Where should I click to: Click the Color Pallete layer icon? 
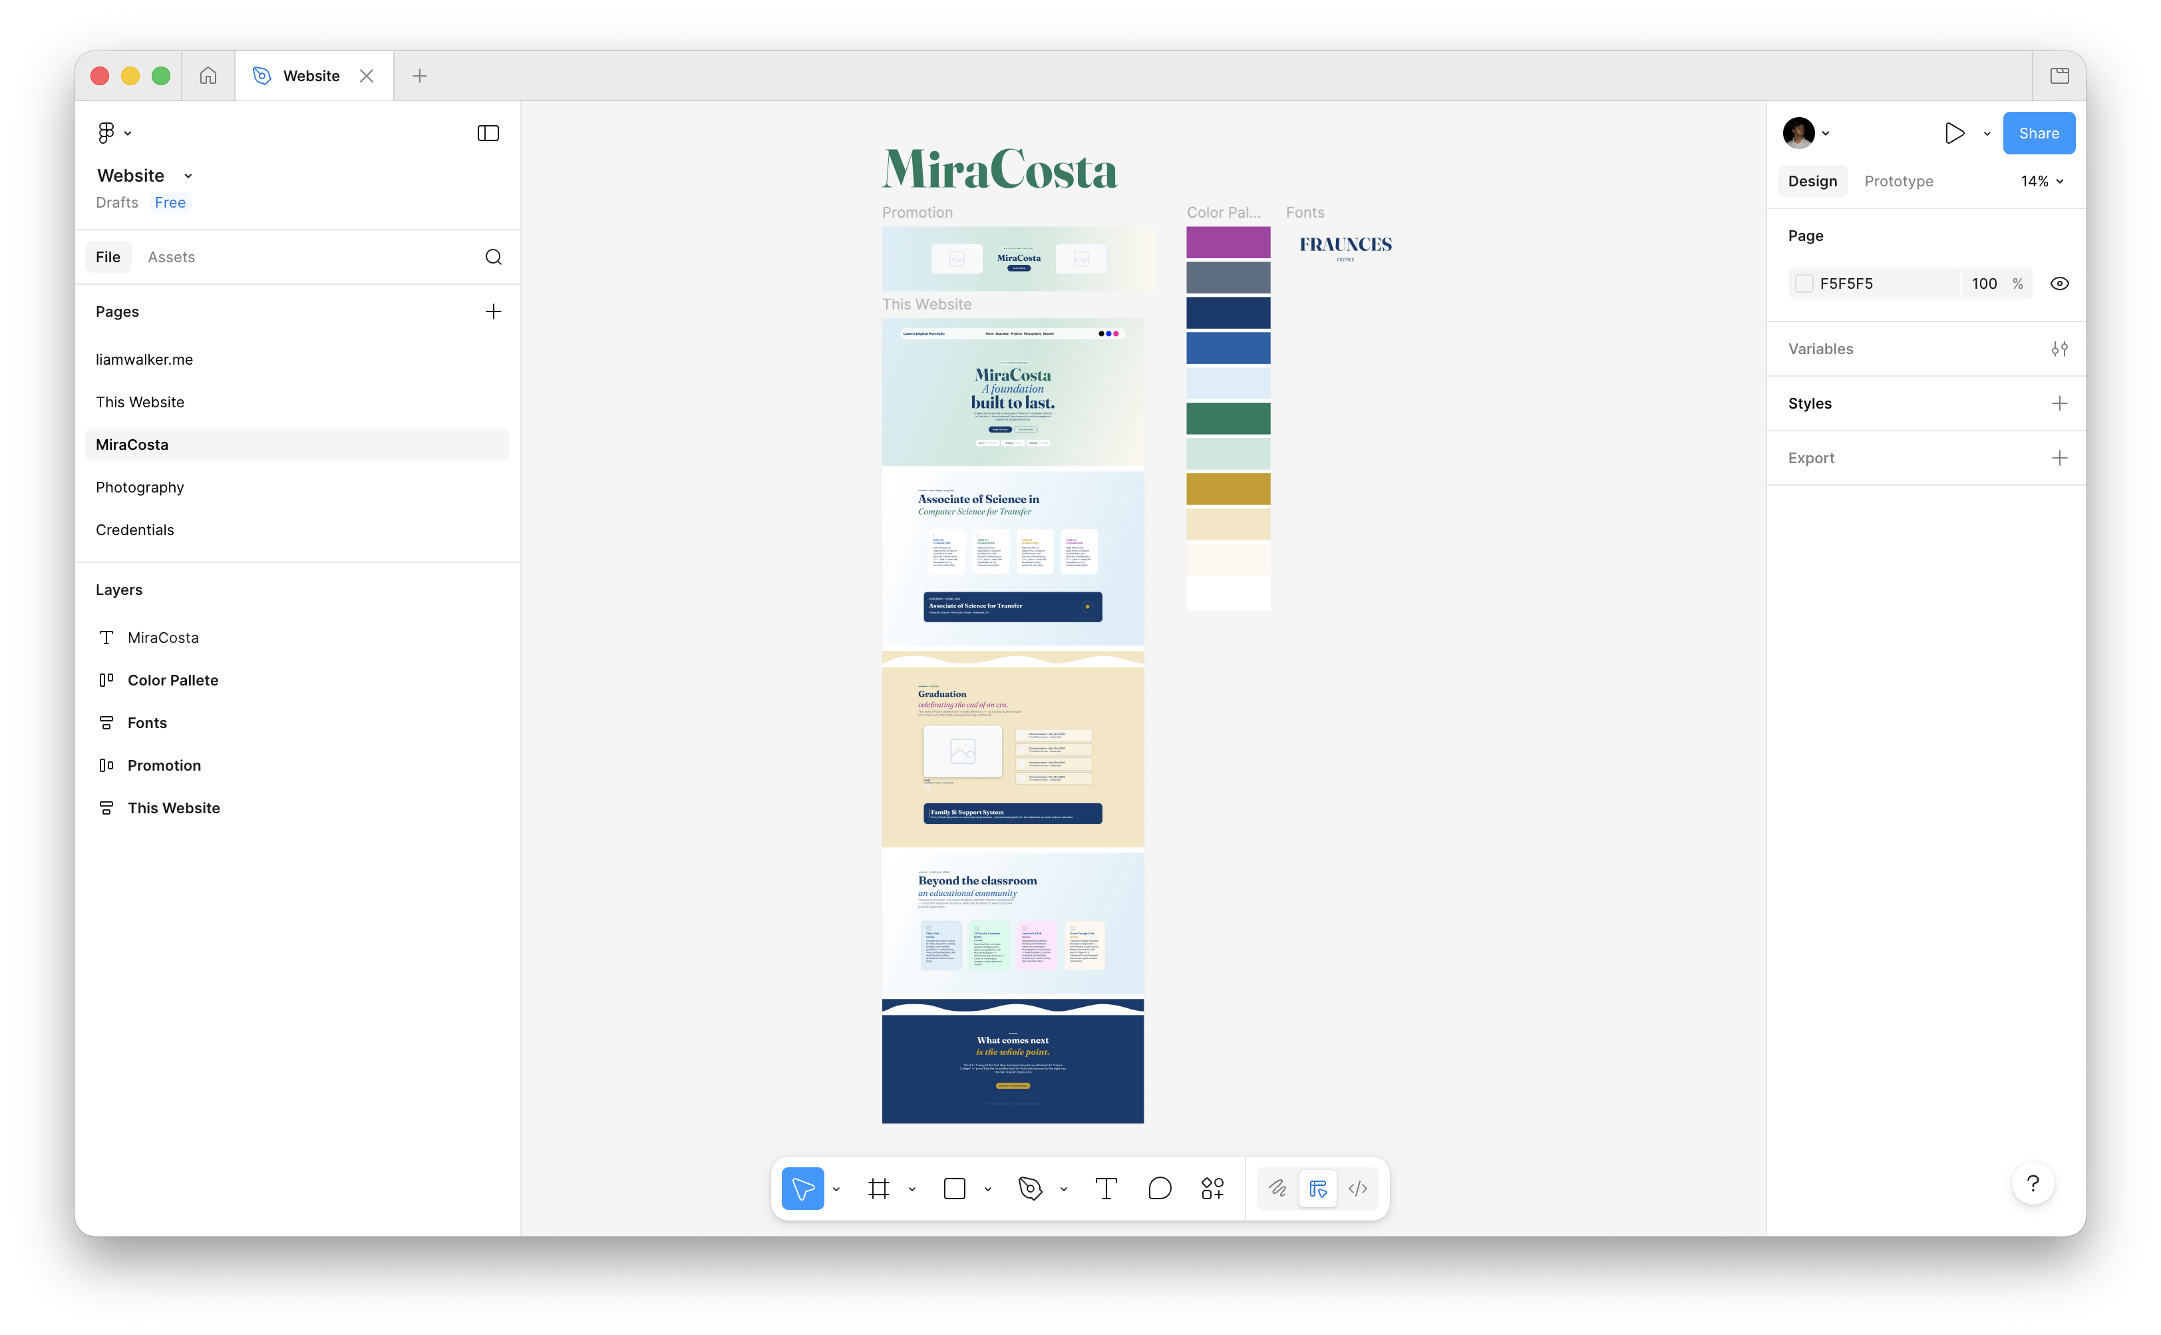(106, 680)
